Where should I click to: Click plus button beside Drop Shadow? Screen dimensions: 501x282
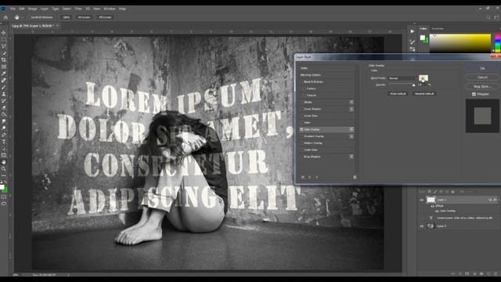coord(351,157)
